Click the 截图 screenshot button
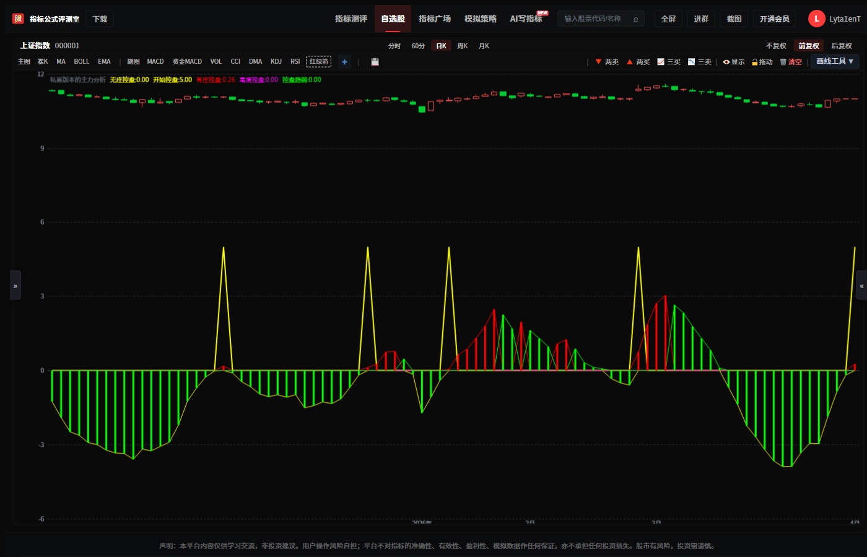This screenshot has width=867, height=557. pyautogui.click(x=734, y=19)
